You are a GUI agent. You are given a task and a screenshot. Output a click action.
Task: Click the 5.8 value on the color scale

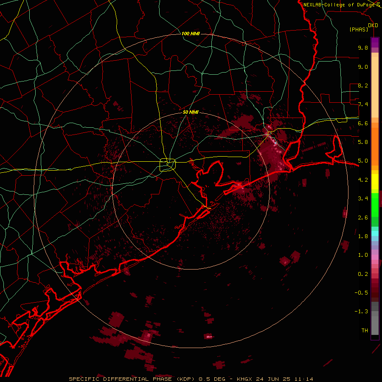tap(363, 142)
